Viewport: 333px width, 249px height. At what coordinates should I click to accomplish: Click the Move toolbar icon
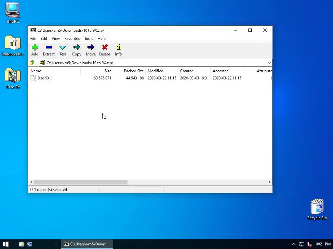pyautogui.click(x=91, y=47)
